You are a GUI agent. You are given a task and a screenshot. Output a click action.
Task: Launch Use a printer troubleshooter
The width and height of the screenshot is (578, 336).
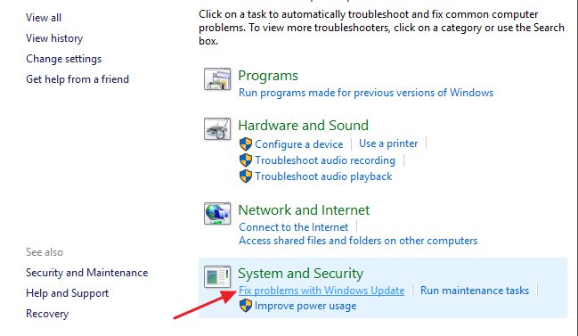coord(388,143)
